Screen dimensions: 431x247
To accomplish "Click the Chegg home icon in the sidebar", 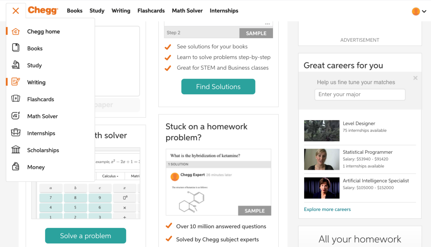I will click(15, 31).
